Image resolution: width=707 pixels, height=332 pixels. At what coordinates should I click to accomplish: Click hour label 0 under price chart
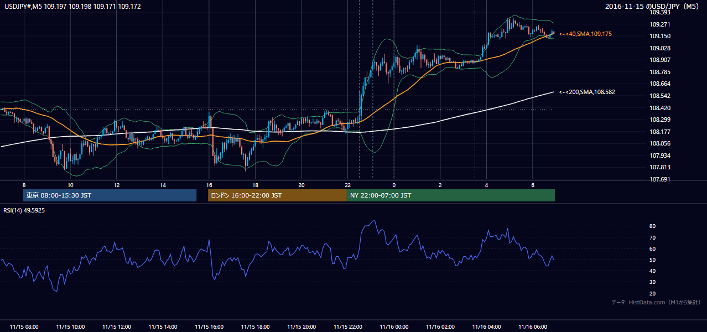coord(394,185)
